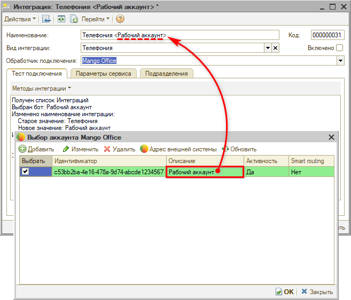Enable the Включено checkbox
The image size is (351, 300).
[339, 48]
